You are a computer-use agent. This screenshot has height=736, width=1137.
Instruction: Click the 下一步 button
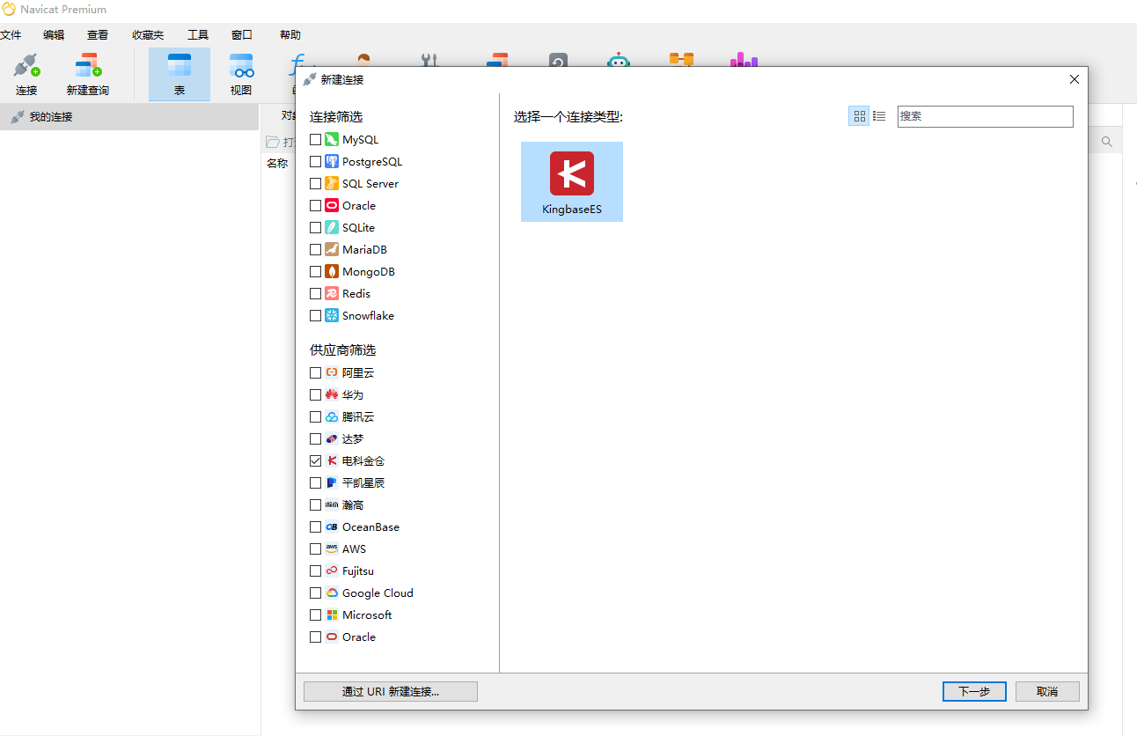tap(973, 691)
